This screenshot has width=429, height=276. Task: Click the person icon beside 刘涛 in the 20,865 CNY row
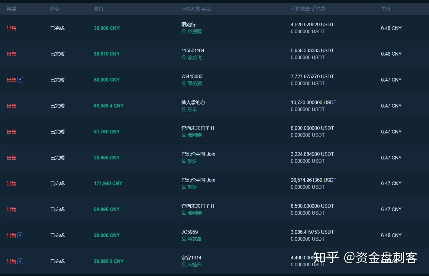(184, 161)
